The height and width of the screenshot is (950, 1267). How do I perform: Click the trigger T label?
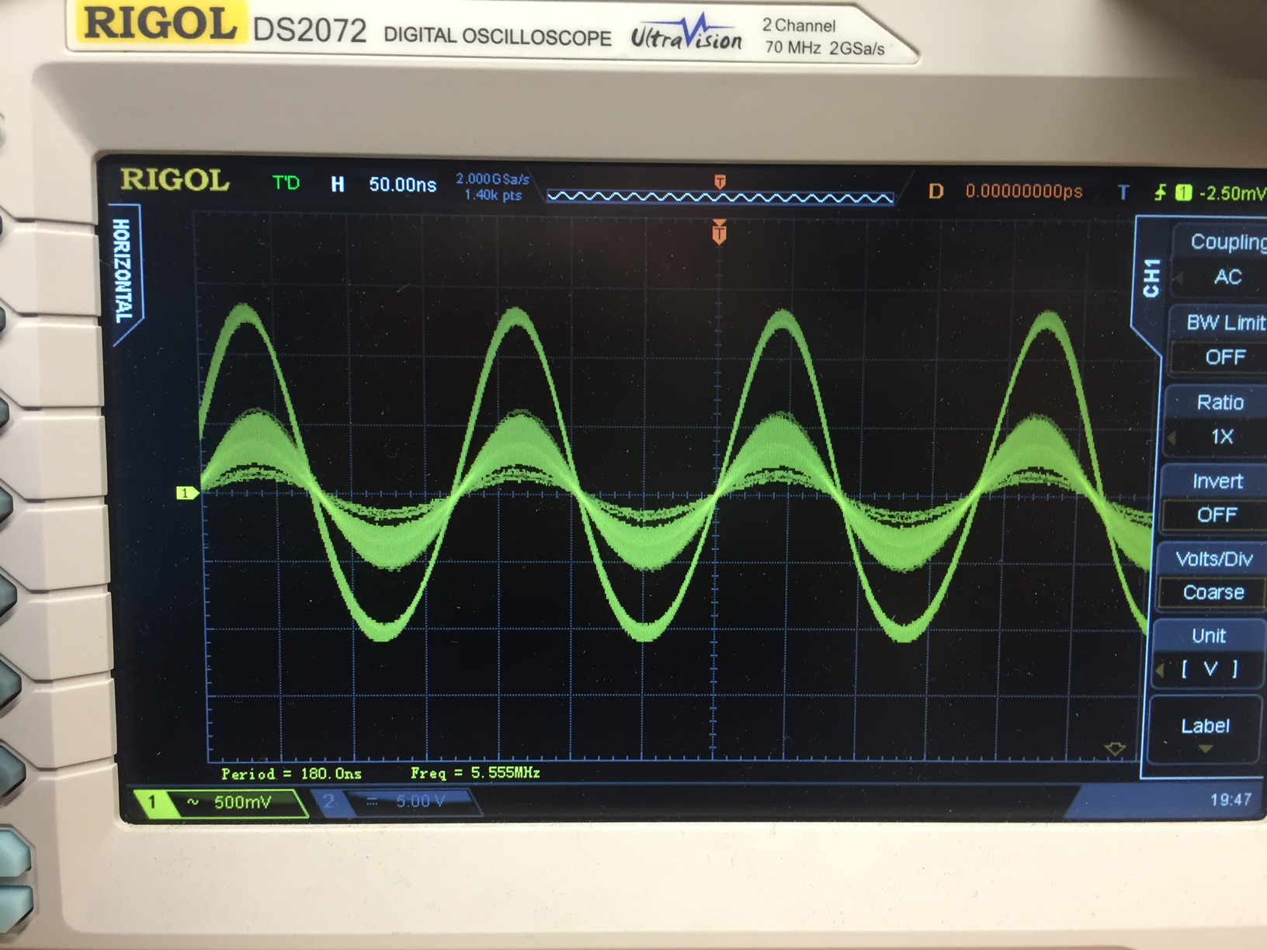click(1123, 192)
